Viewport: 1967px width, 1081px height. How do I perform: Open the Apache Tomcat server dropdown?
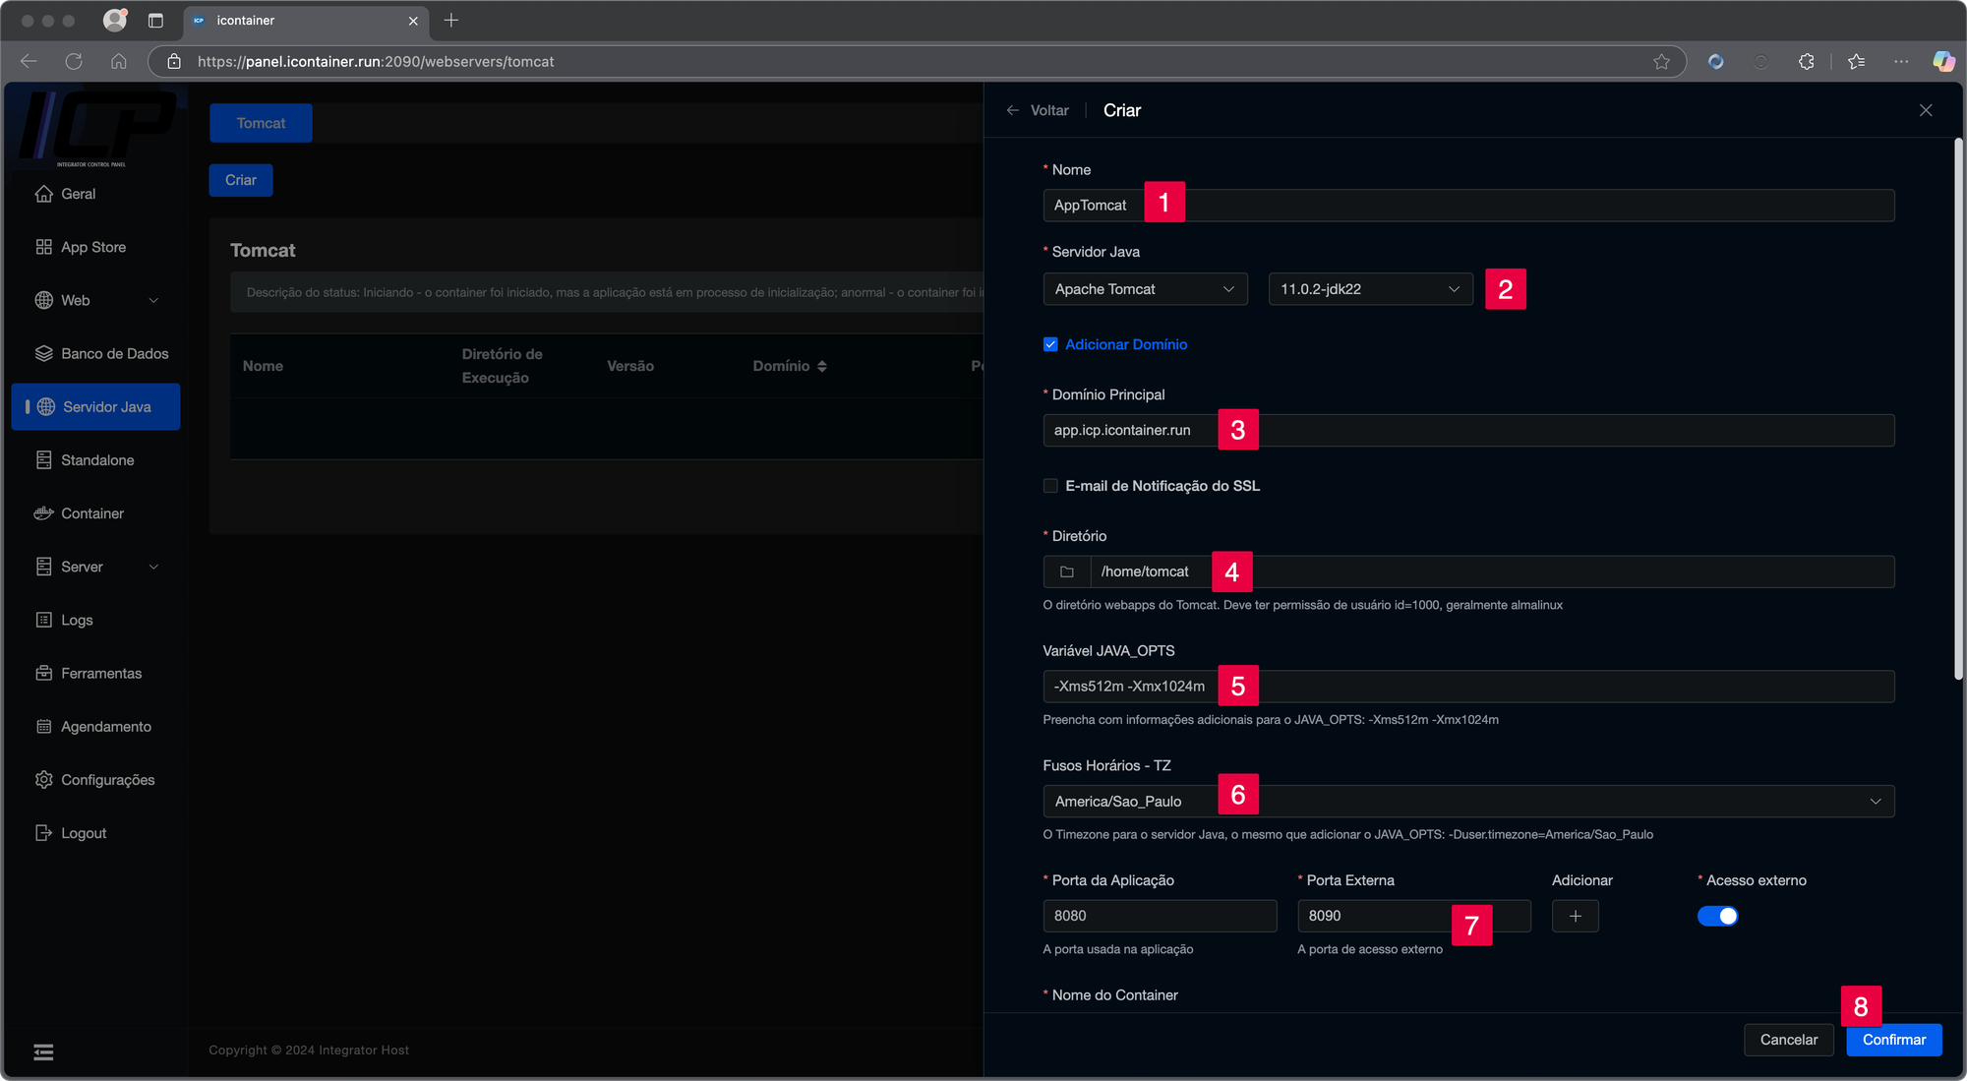point(1145,289)
